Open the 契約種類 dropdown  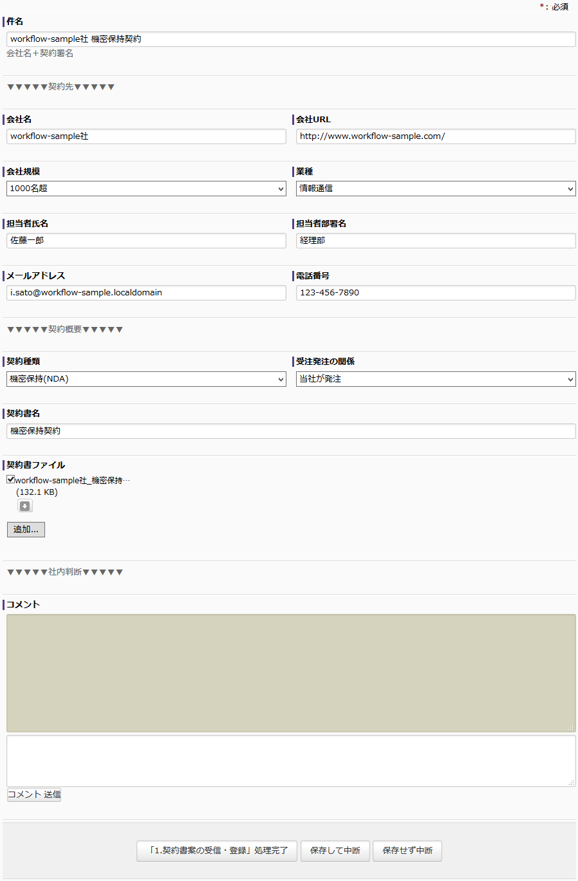point(146,379)
